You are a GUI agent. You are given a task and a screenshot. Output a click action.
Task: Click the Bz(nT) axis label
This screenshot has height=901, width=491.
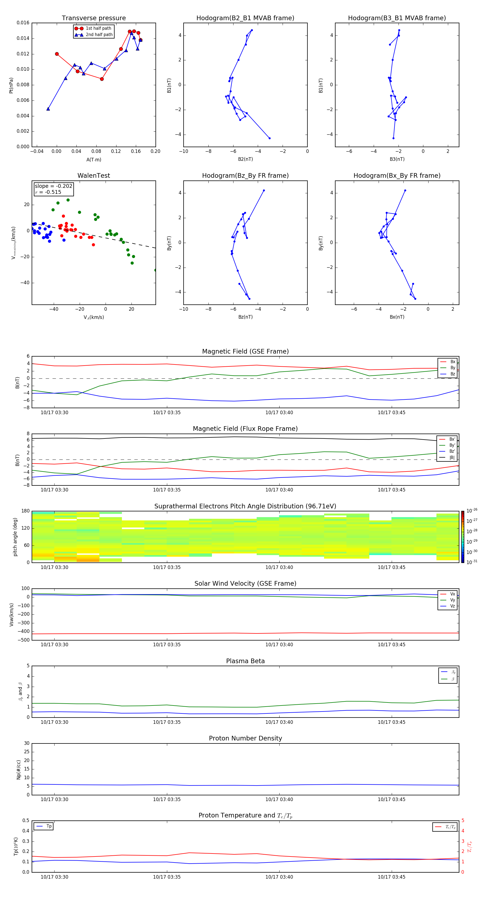click(x=245, y=317)
